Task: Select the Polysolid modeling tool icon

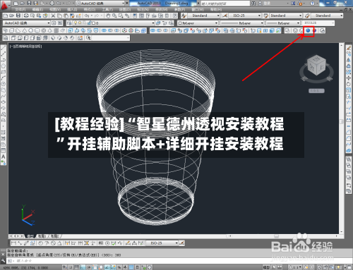Action: click(6, 30)
